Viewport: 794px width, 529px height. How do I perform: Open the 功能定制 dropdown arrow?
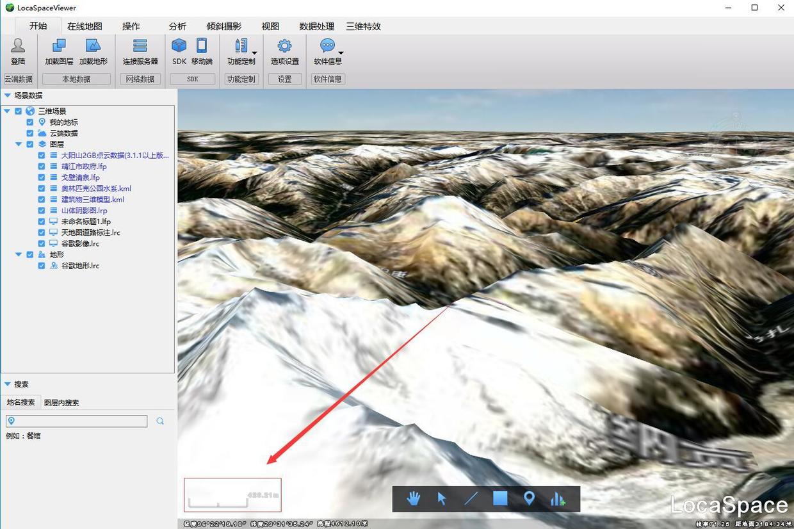[255, 53]
